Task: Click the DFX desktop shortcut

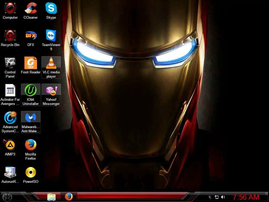Action: click(31, 38)
